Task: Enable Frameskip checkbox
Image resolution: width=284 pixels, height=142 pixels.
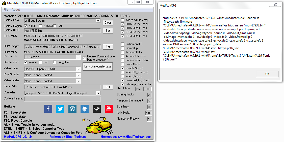Action: [x=123, y=48]
